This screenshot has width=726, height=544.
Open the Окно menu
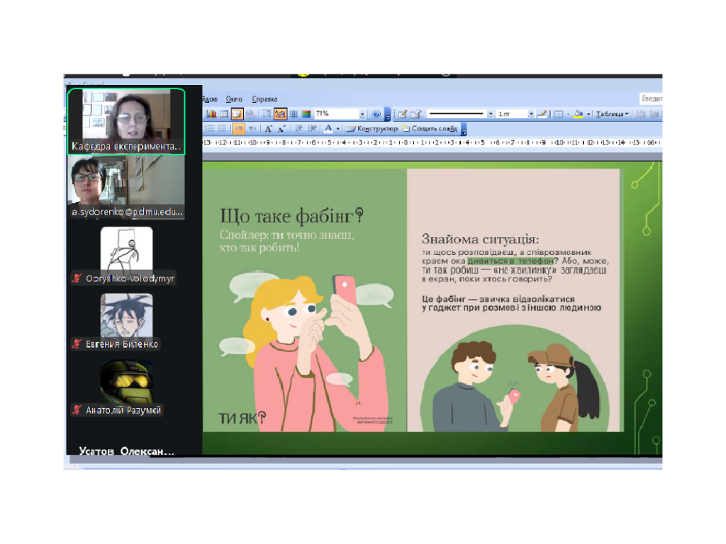coord(234,99)
